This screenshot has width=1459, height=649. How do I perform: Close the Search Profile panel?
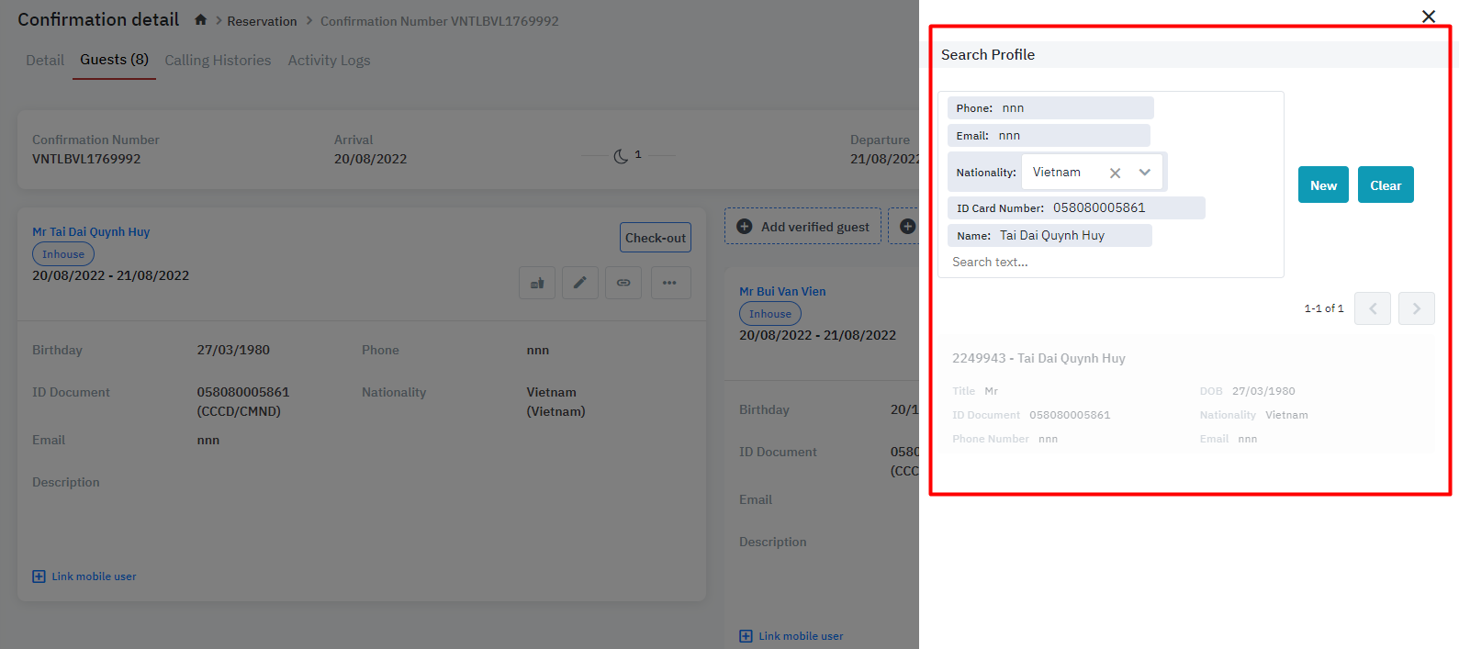click(1428, 17)
